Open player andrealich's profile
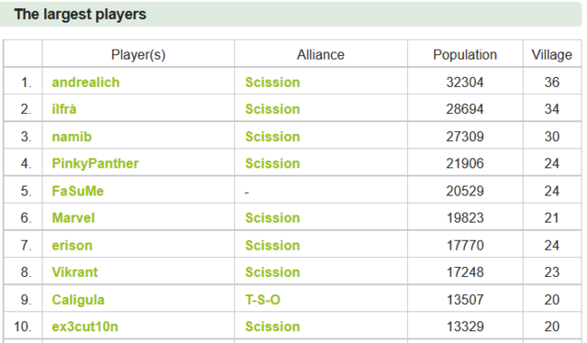This screenshot has height=343, width=587. pos(85,83)
